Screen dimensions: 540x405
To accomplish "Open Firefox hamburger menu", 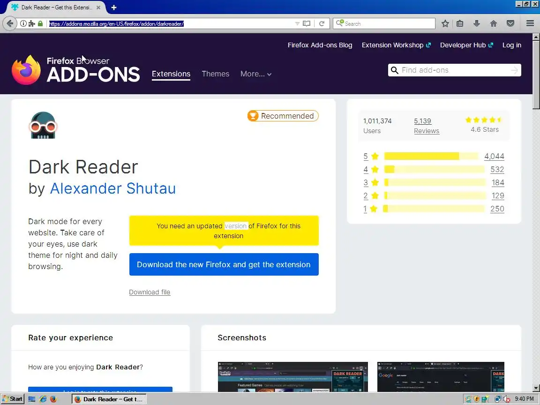I will point(530,23).
